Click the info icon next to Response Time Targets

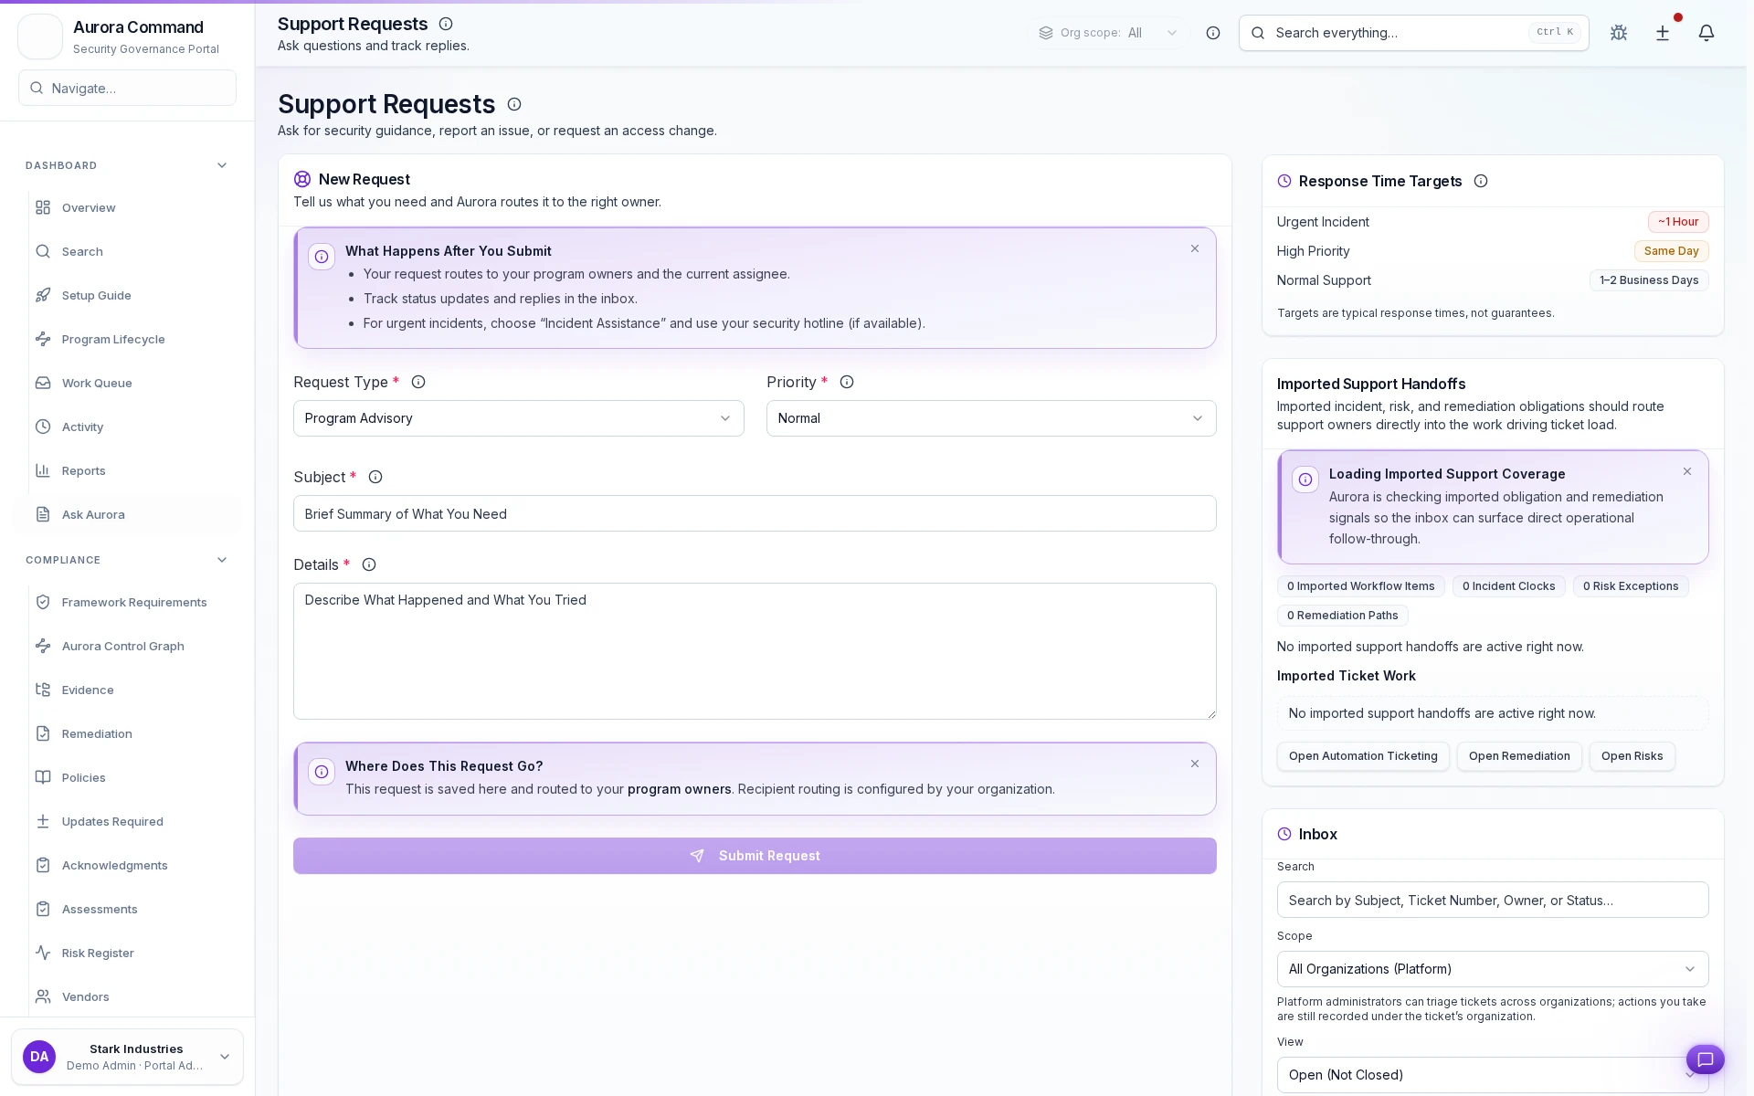[x=1480, y=181]
